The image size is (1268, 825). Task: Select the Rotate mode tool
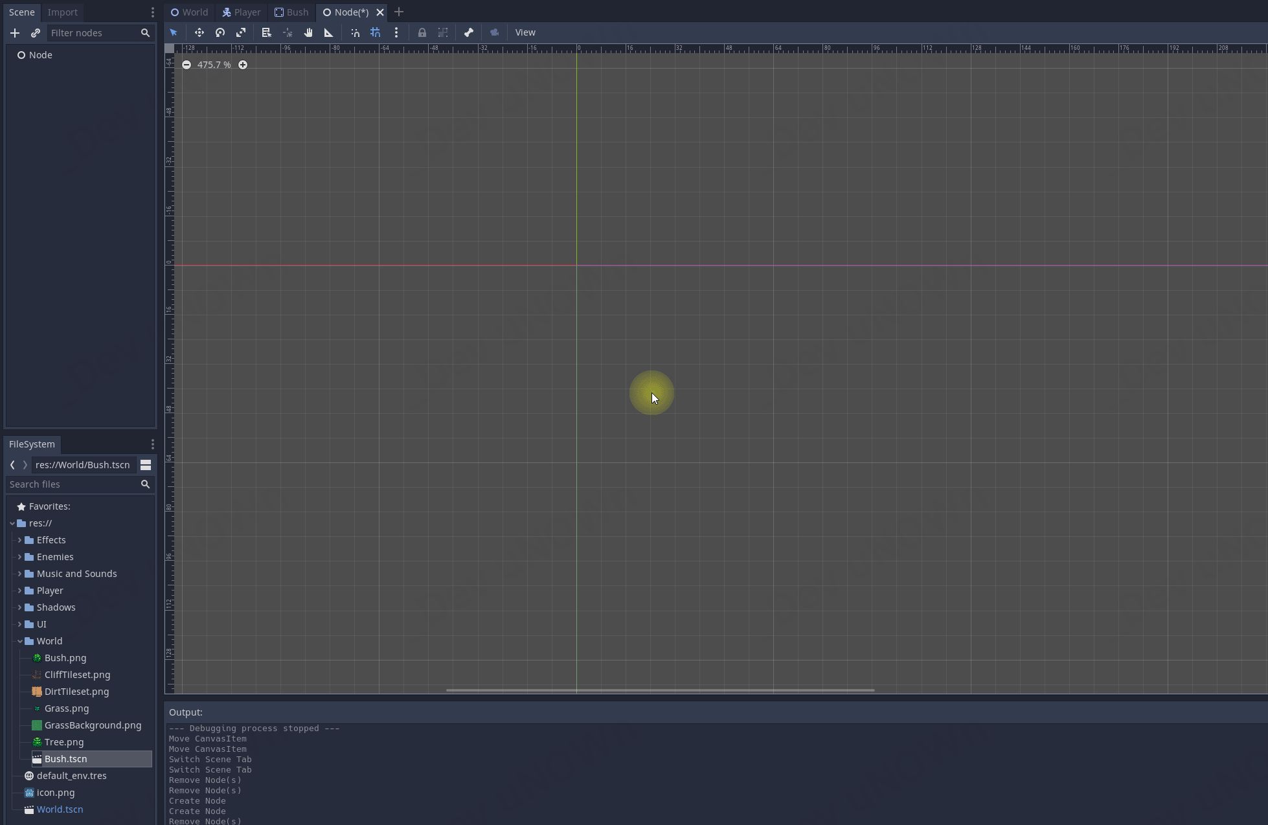click(x=220, y=32)
